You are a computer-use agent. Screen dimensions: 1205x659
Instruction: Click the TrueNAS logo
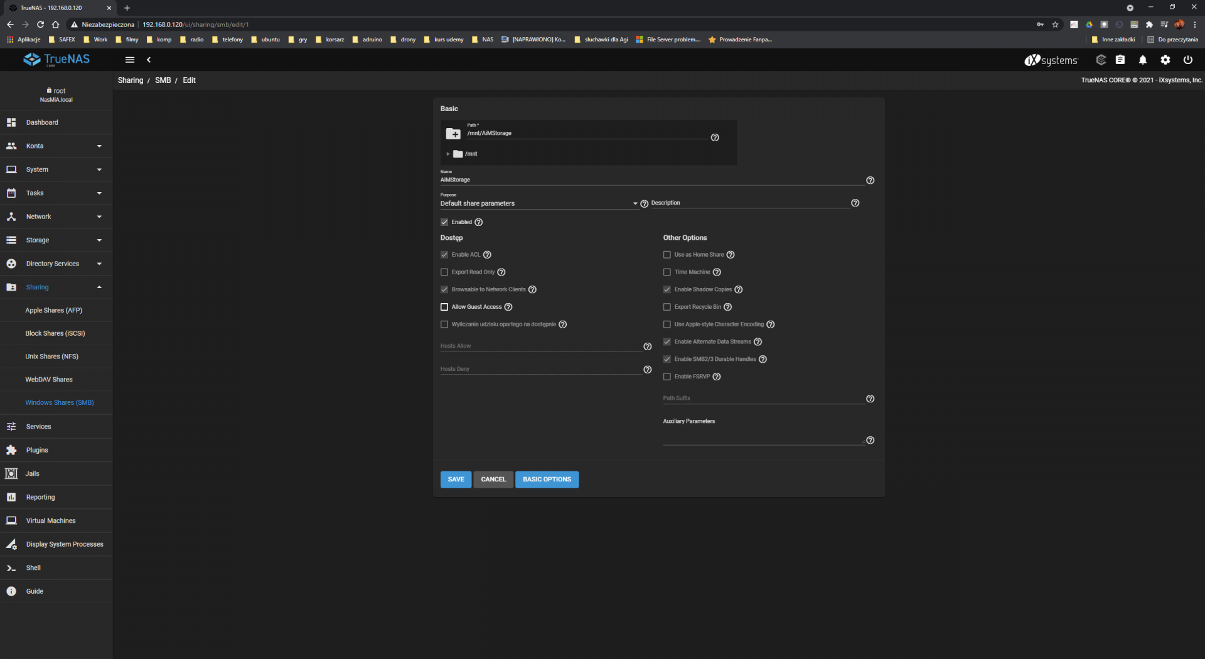coord(56,60)
